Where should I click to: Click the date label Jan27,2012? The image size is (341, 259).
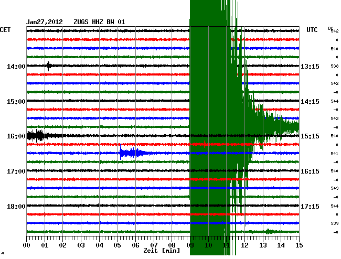pos(45,22)
